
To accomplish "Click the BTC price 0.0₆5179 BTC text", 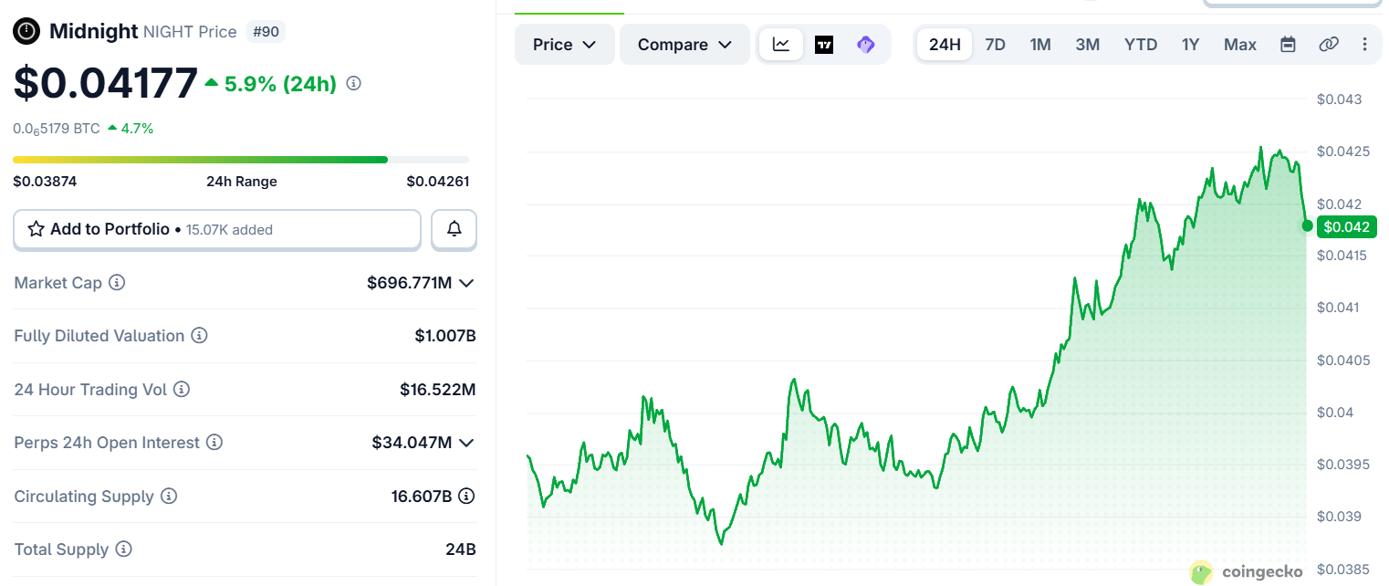I will 57,129.
